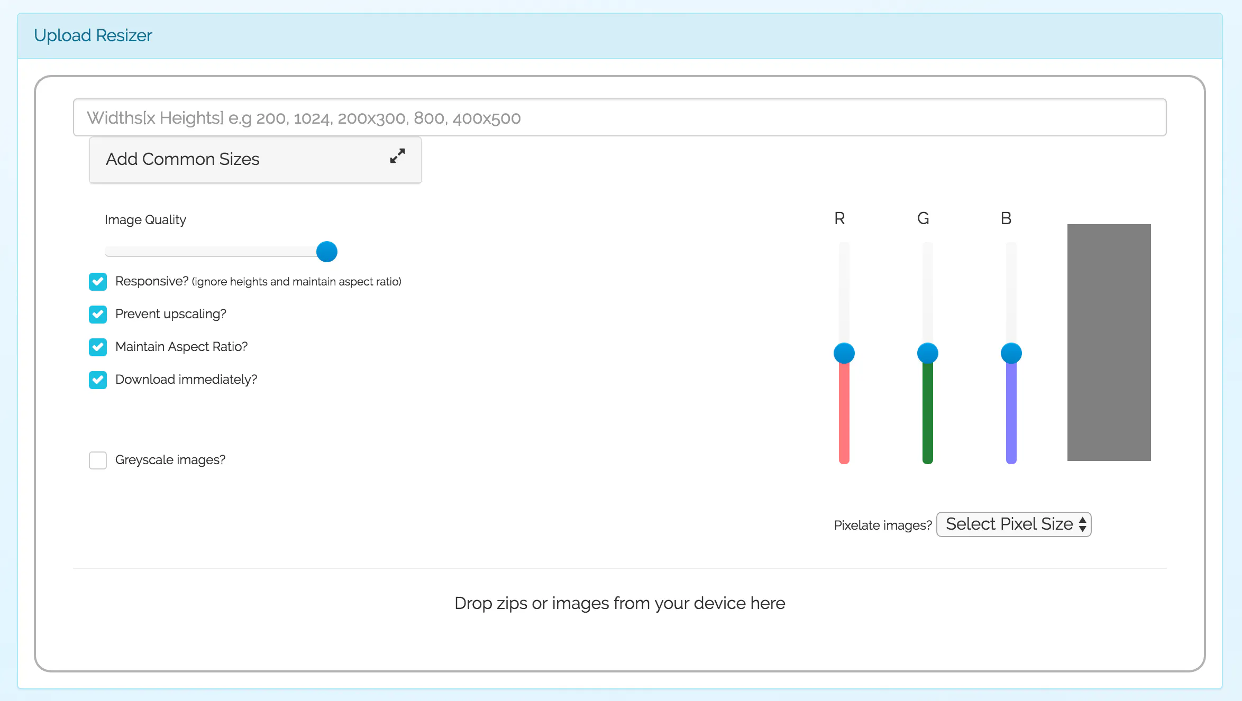Disable the Prevent upscaling checkbox
The image size is (1242, 701).
tap(98, 315)
